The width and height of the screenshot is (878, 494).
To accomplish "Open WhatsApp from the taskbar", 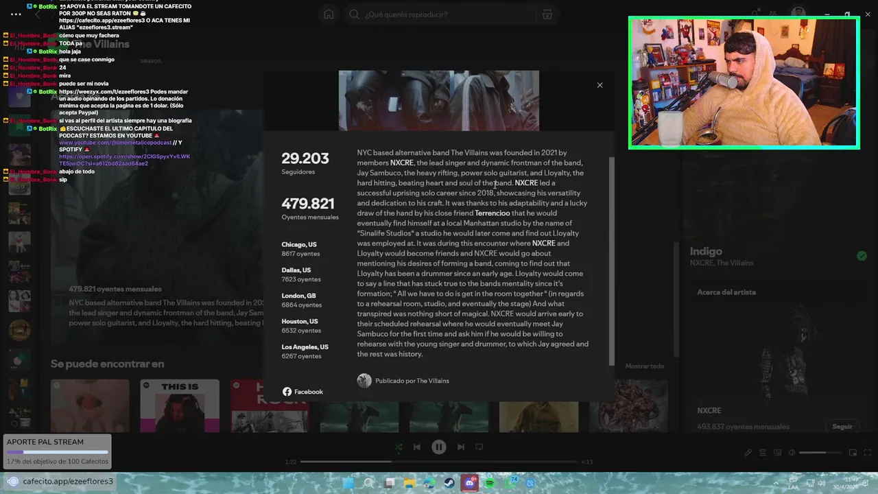I will (510, 483).
